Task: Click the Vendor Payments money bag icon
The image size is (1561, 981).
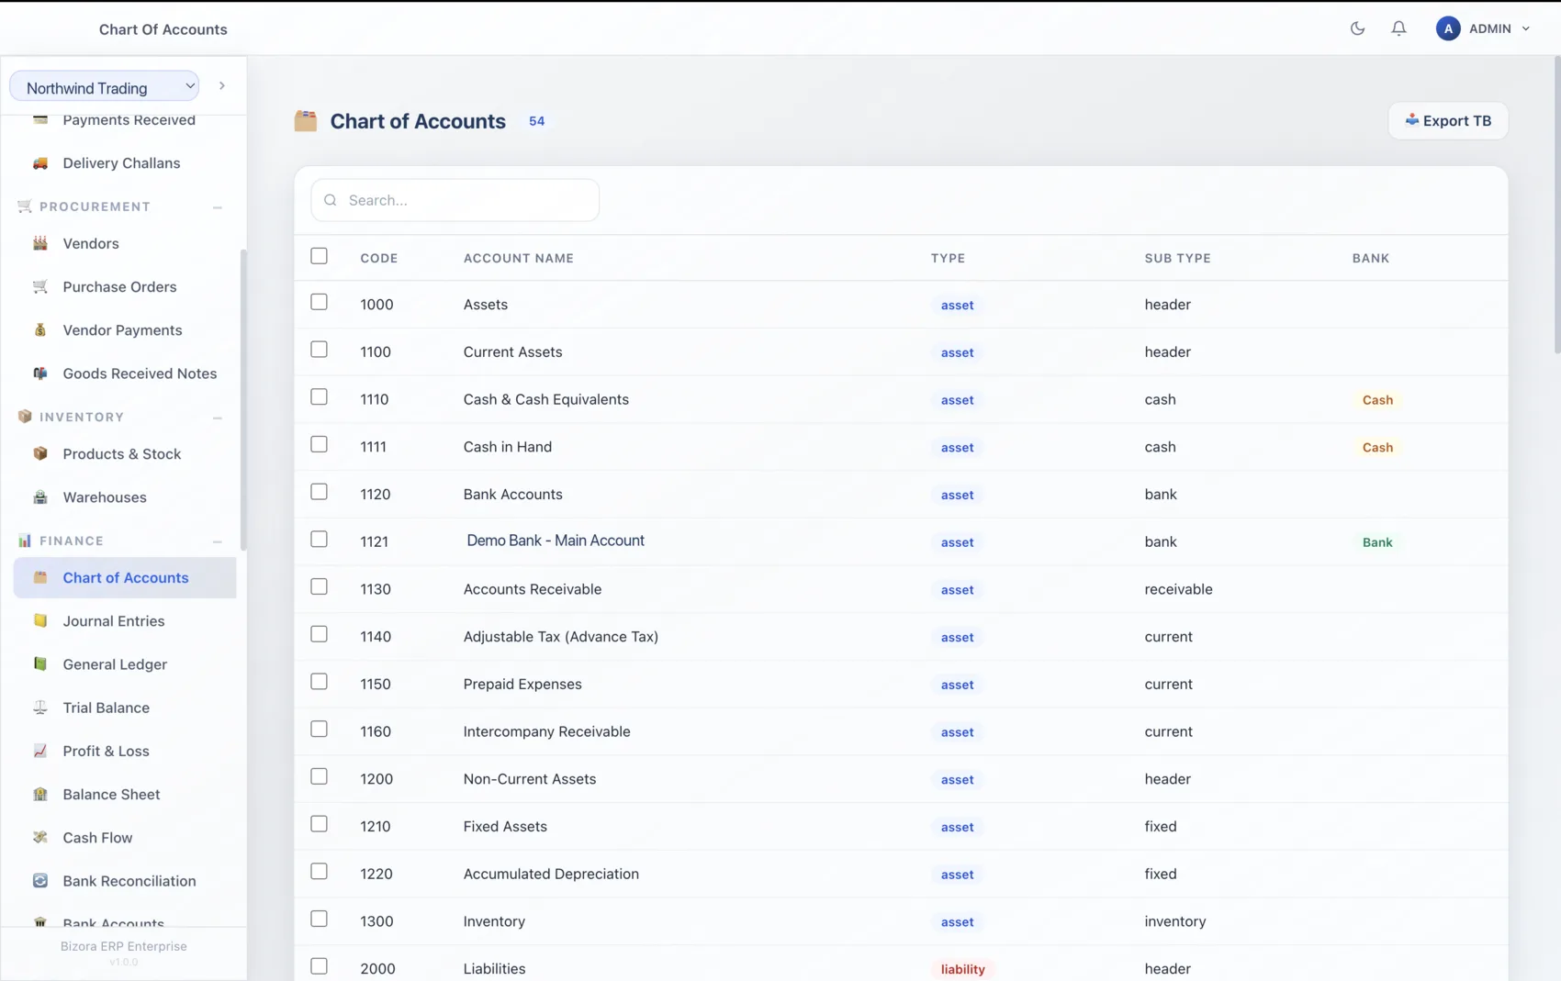Action: (40, 329)
